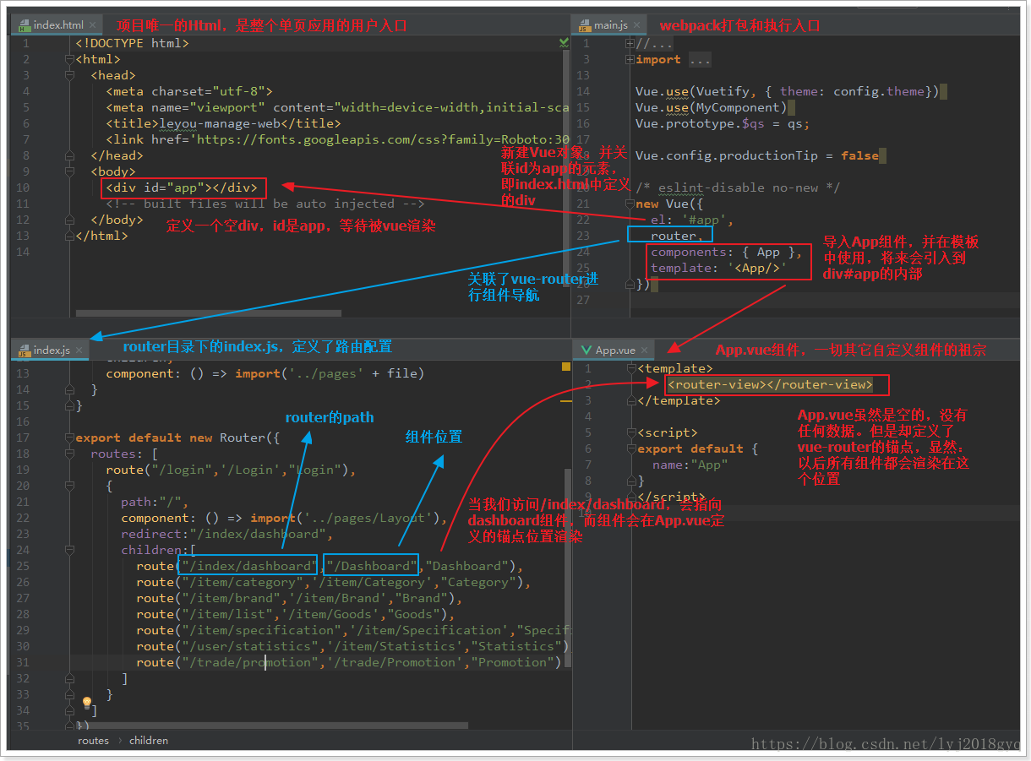Click the yellow warning indicator in index.js
The image size is (1031, 761).
[x=565, y=367]
